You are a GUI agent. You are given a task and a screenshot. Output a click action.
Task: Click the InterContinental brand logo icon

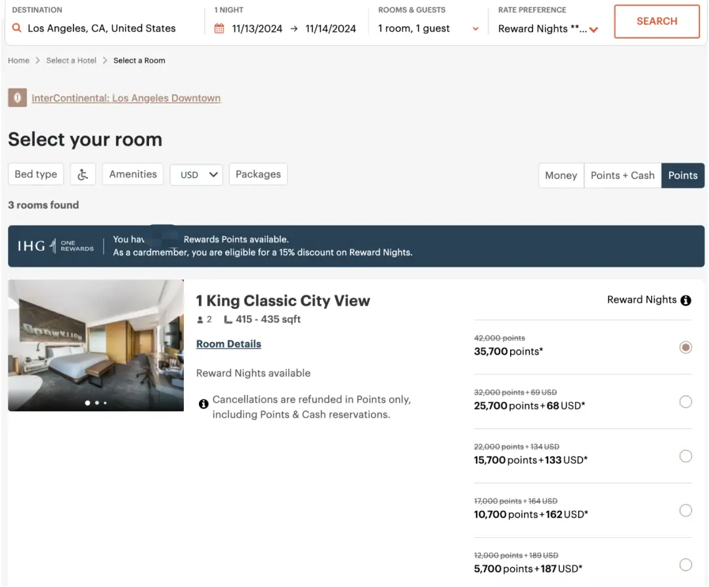[x=17, y=98]
